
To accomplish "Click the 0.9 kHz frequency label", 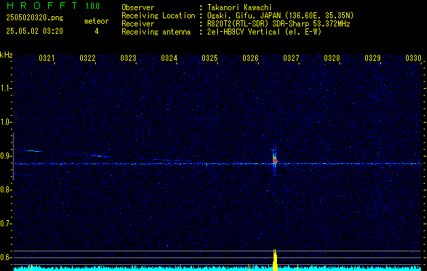I will pyautogui.click(x=5, y=156).
